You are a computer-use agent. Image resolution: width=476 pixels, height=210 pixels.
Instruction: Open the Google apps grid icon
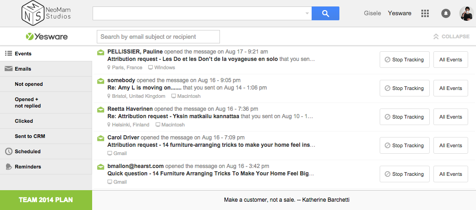coord(425,13)
